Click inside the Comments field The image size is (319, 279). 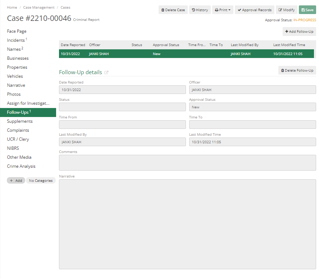point(187,162)
